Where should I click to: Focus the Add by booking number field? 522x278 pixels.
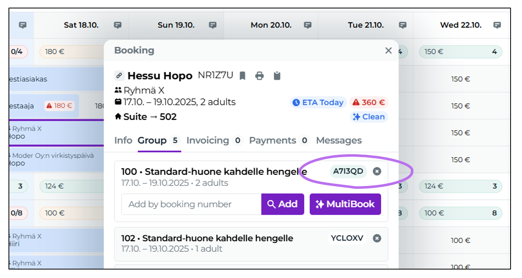tap(191, 204)
